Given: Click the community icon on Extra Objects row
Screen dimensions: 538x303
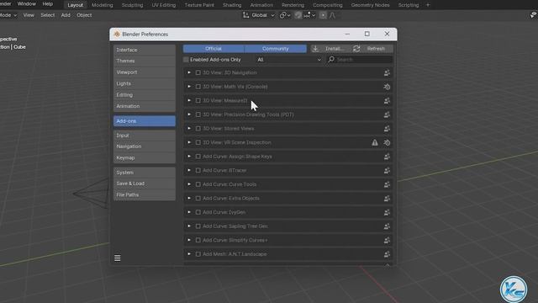Looking at the screenshot, I should click(387, 199).
